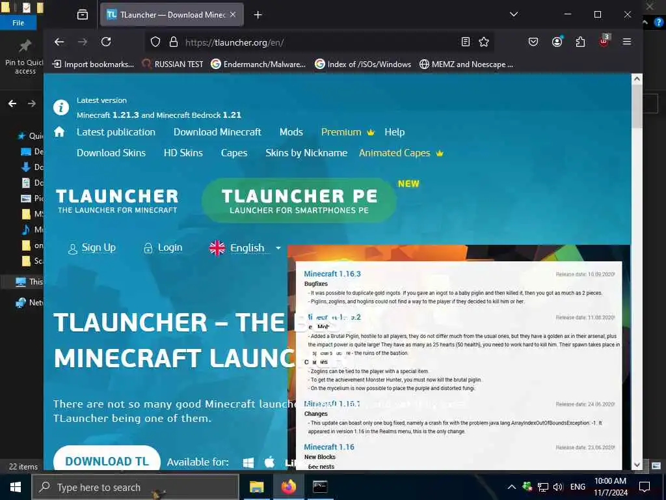Screen dimensions: 666x500
Task: Open the Windows Start button
Action: click(x=16, y=487)
